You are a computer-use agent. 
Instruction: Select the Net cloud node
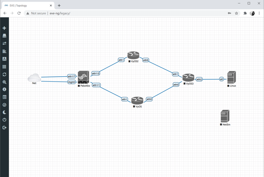pos(34,78)
